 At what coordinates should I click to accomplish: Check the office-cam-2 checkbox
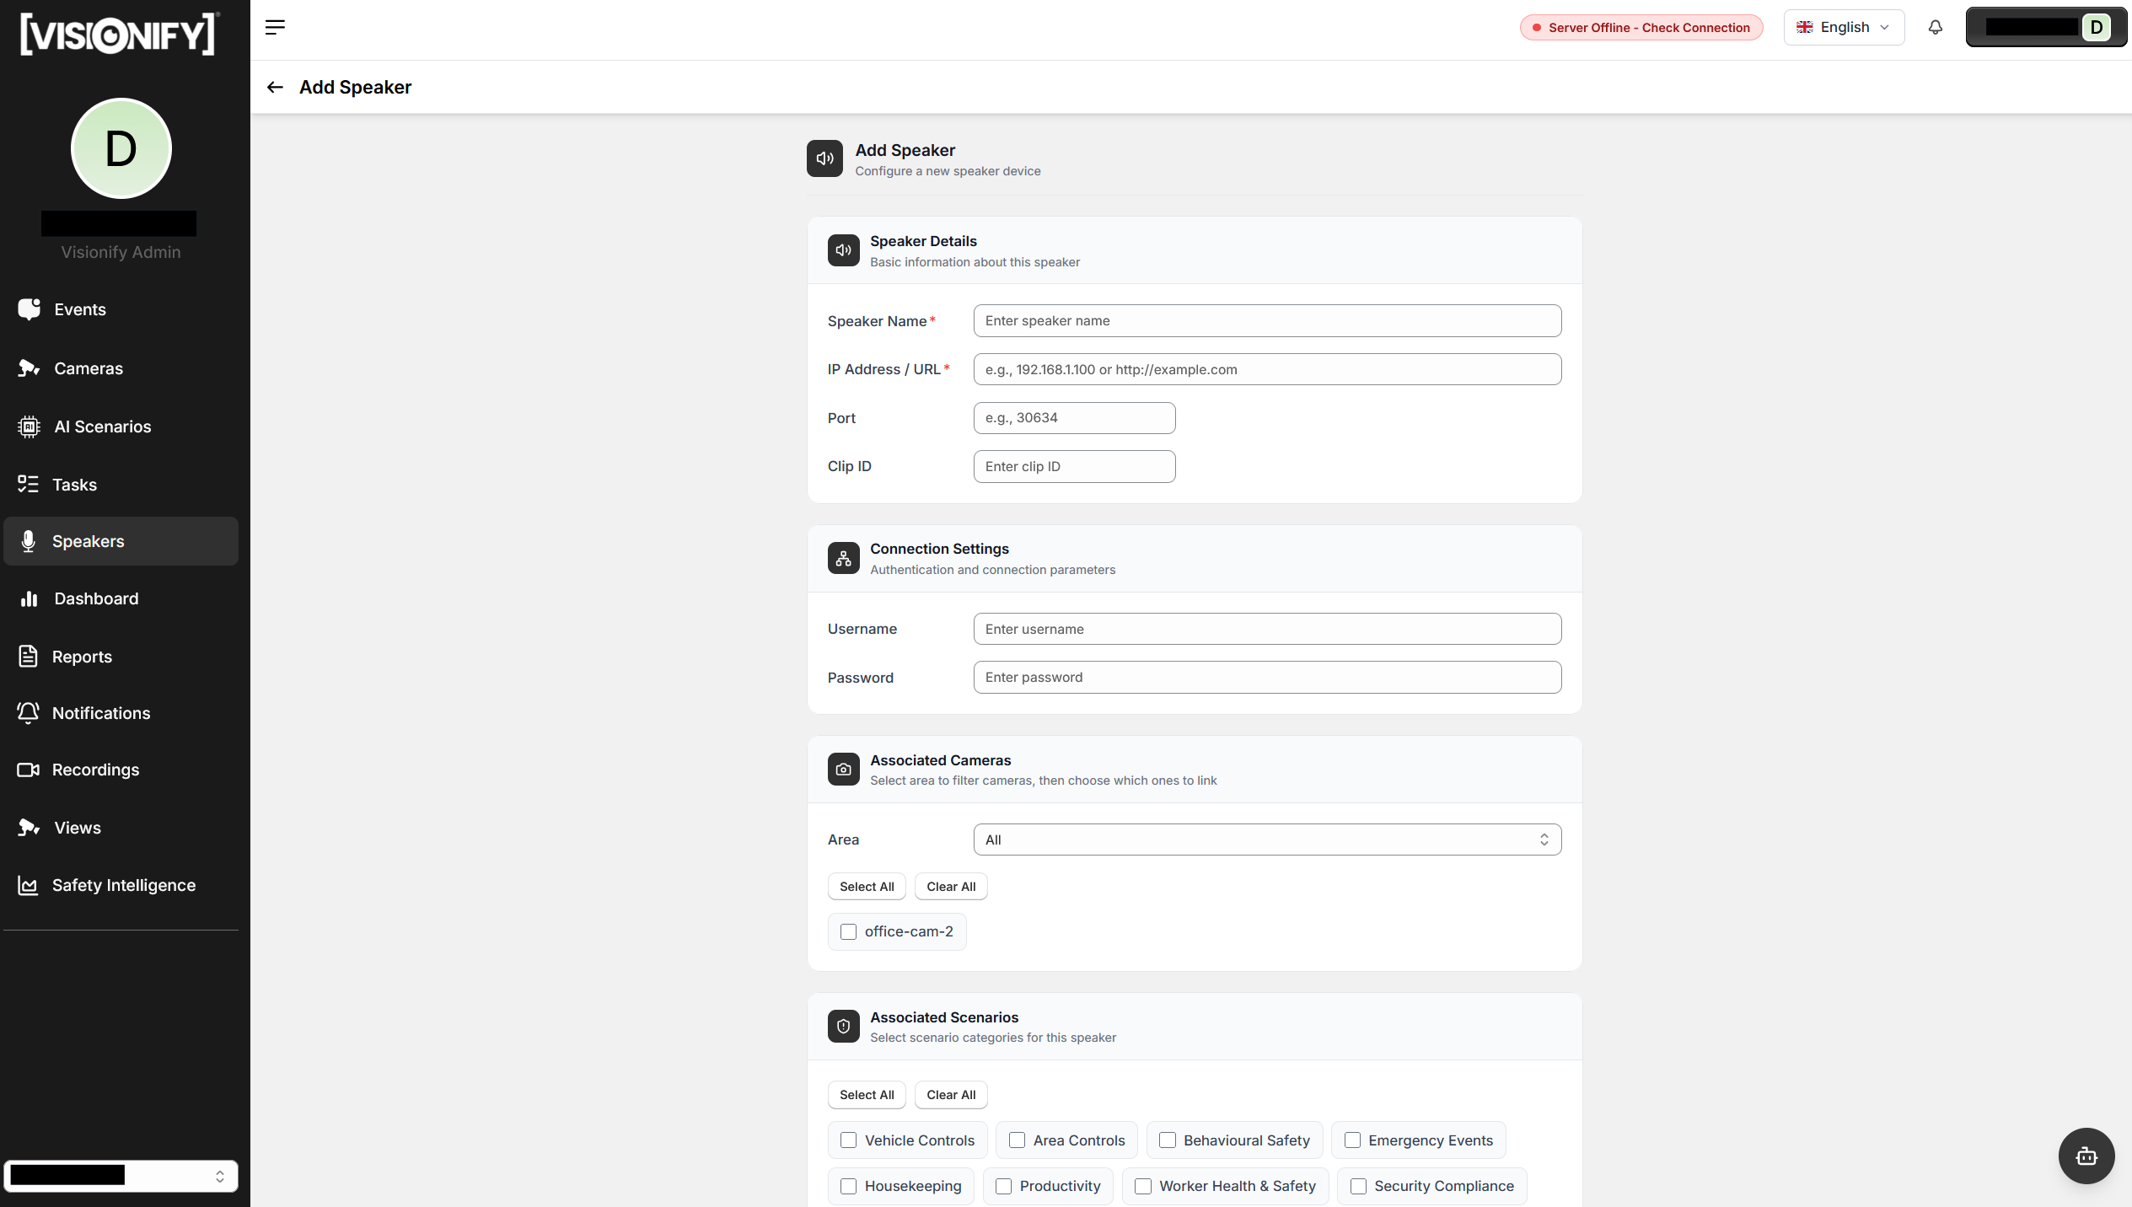click(848, 931)
